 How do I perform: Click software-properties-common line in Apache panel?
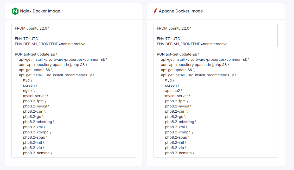(205, 59)
